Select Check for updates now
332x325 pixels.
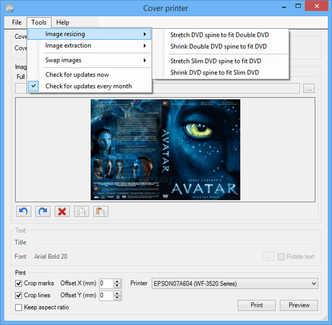pos(90,75)
